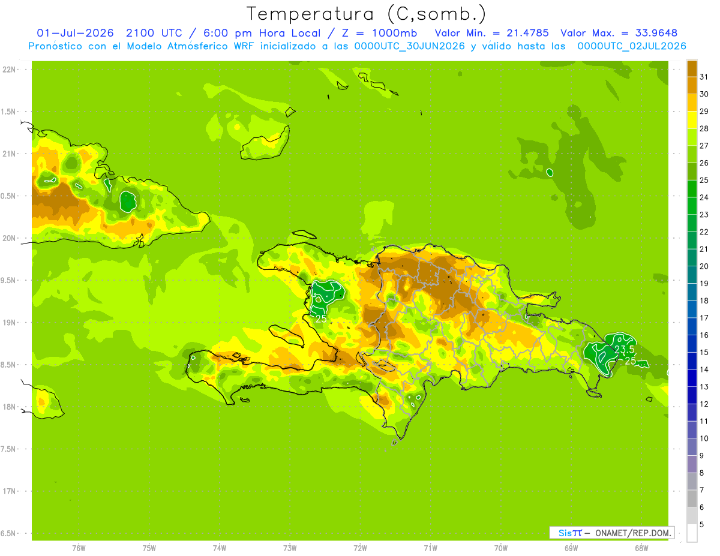Click the "69W" longitude label

click(571, 548)
